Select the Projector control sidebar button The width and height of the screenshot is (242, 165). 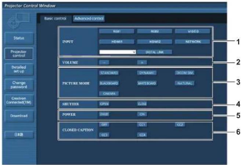click(x=19, y=53)
